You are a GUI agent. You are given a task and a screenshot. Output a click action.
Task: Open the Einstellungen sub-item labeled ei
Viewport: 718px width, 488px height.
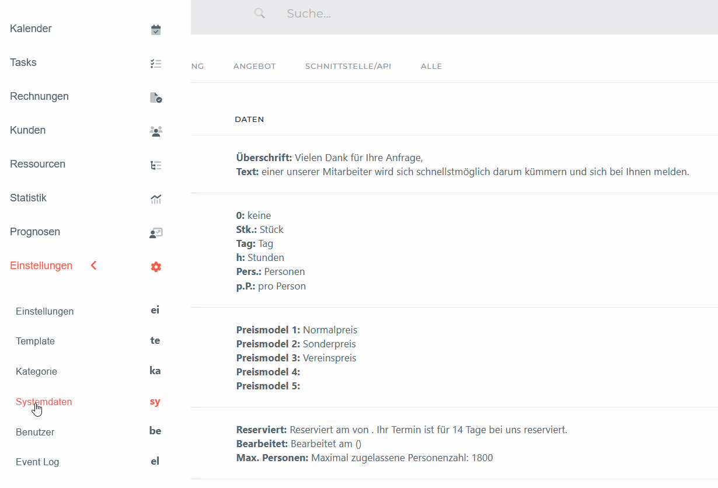45,311
